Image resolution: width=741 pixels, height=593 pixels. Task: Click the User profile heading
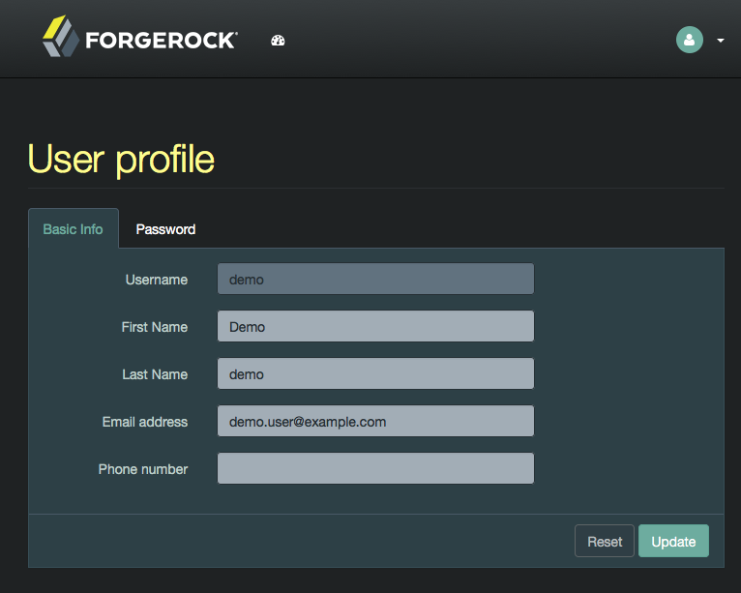pos(121,160)
